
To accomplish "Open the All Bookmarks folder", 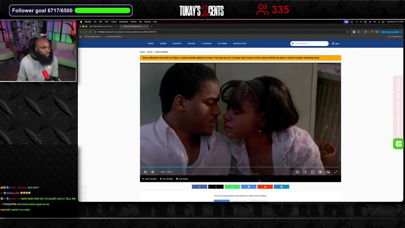I will [395, 37].
